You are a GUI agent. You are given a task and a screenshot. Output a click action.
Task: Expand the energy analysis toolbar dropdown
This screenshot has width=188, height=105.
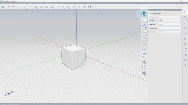[68, 7]
